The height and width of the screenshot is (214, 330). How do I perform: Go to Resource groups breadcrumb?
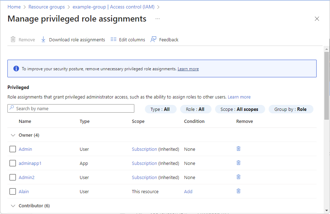coord(47,7)
